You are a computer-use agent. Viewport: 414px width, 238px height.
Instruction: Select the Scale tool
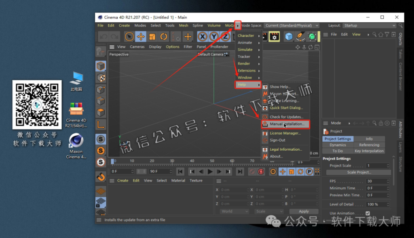tap(152, 36)
